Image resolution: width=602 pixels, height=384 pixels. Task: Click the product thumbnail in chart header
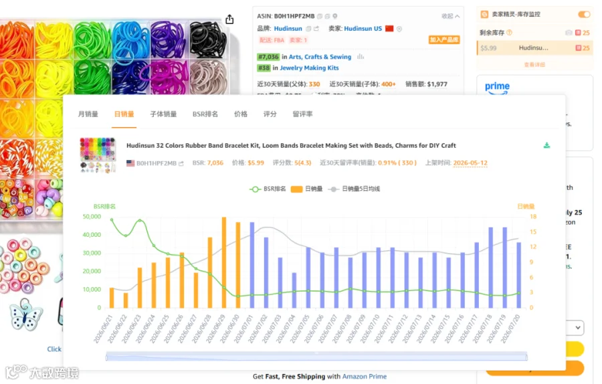click(98, 155)
